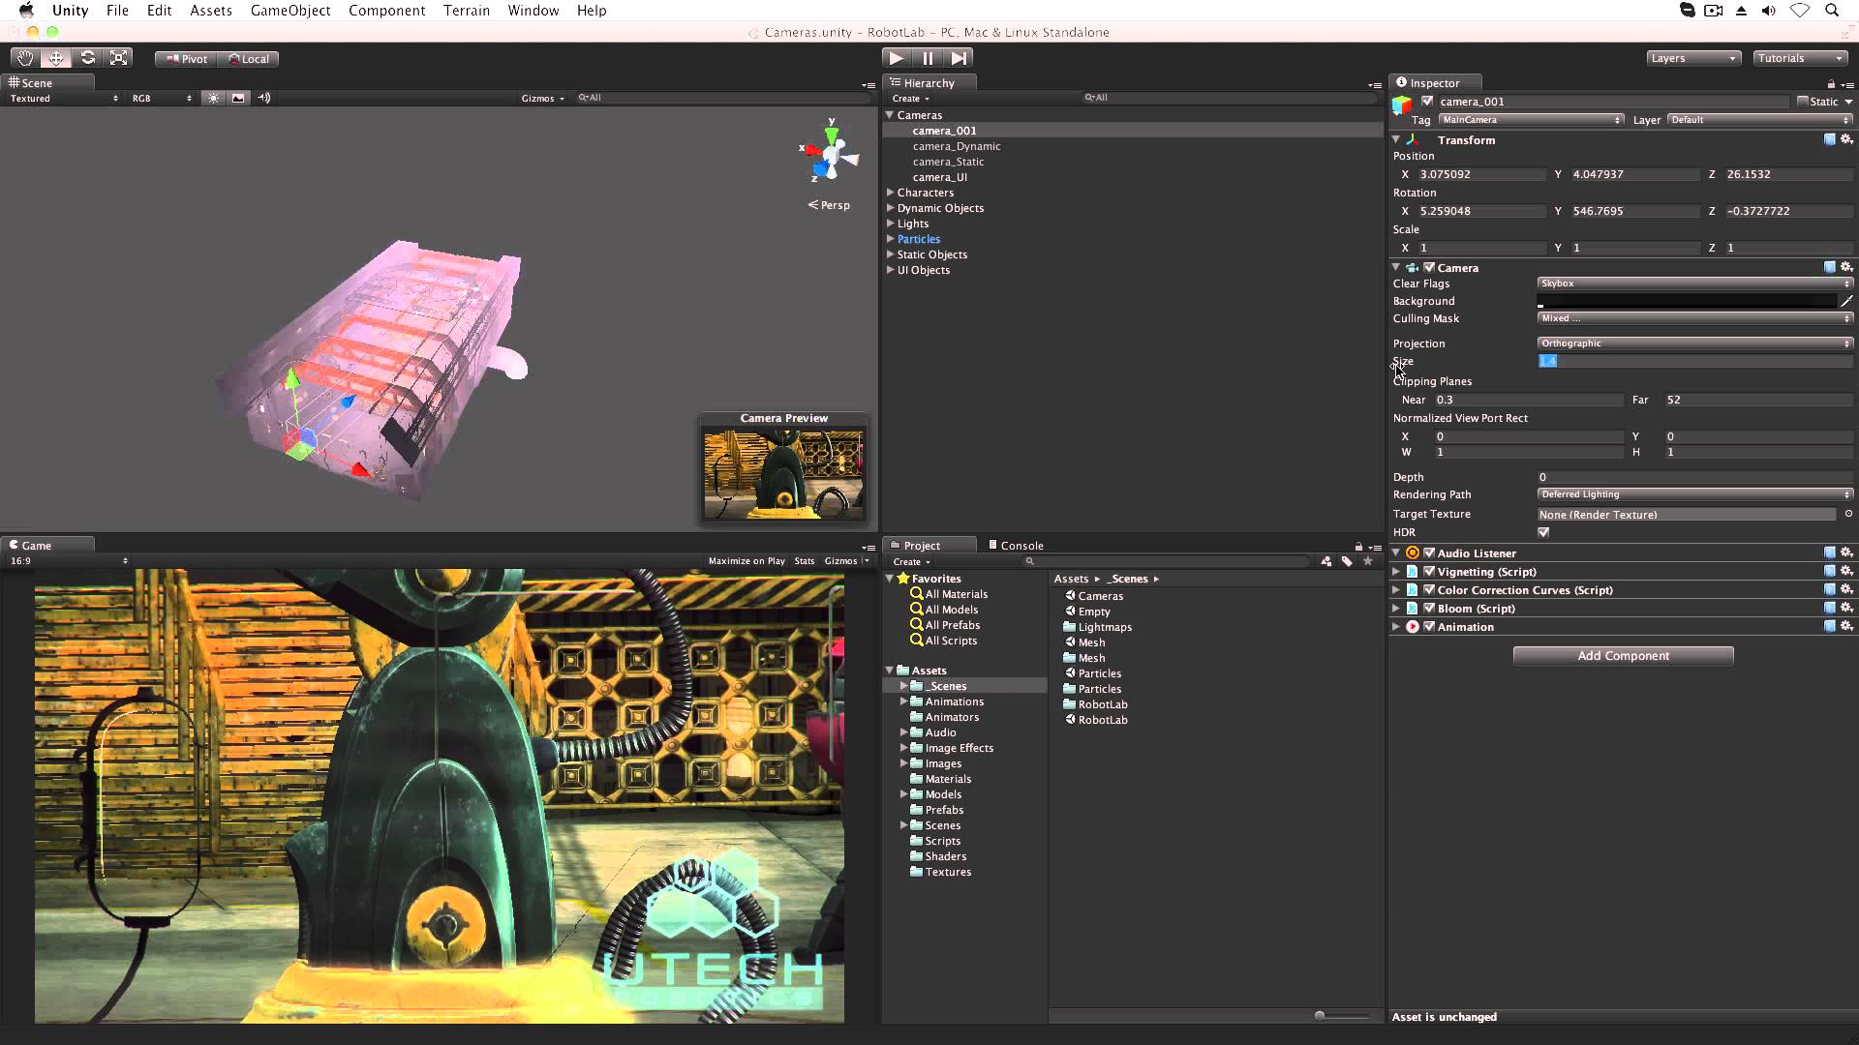Toggle camera_001 active checkbox

[x=1427, y=101]
